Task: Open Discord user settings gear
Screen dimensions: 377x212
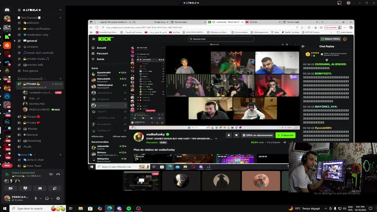Action: [x=58, y=198]
